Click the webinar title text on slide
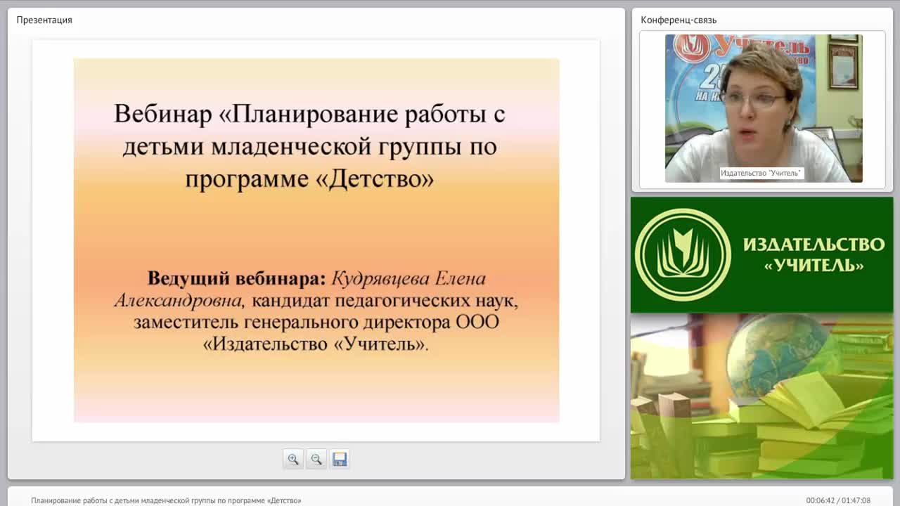 coord(309,146)
